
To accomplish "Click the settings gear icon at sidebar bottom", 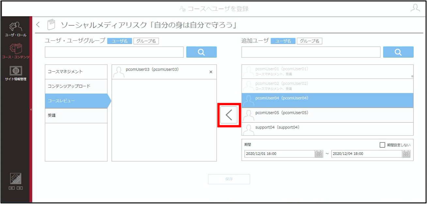I will click(x=16, y=179).
